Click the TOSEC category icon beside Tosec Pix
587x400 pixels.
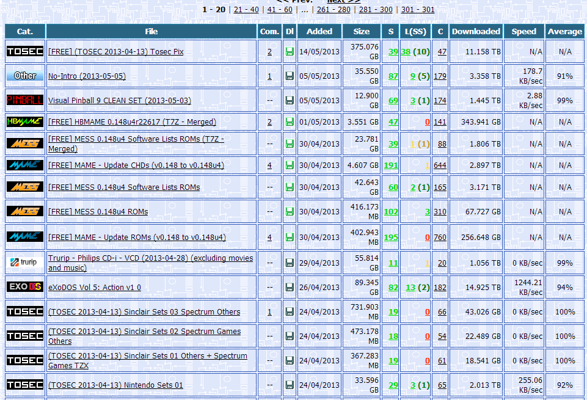coord(25,51)
